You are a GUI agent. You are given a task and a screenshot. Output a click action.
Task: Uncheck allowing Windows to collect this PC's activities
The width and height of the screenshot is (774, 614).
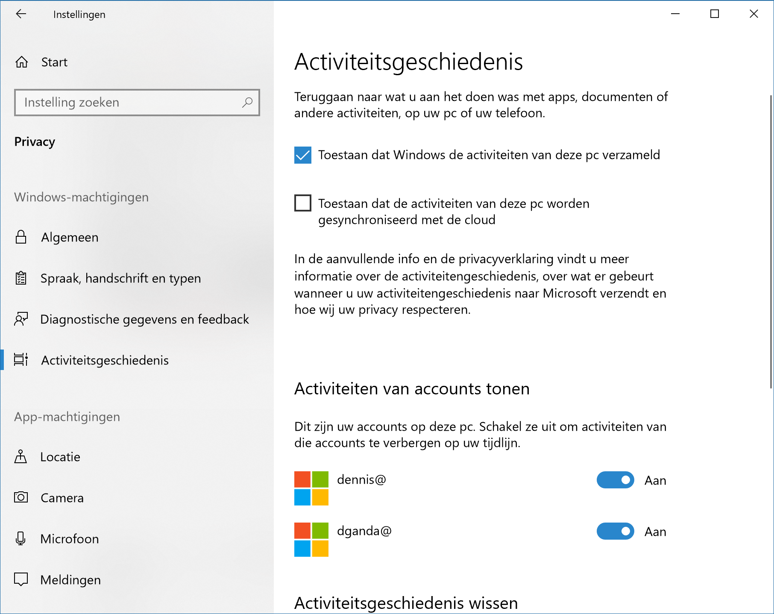tap(303, 155)
